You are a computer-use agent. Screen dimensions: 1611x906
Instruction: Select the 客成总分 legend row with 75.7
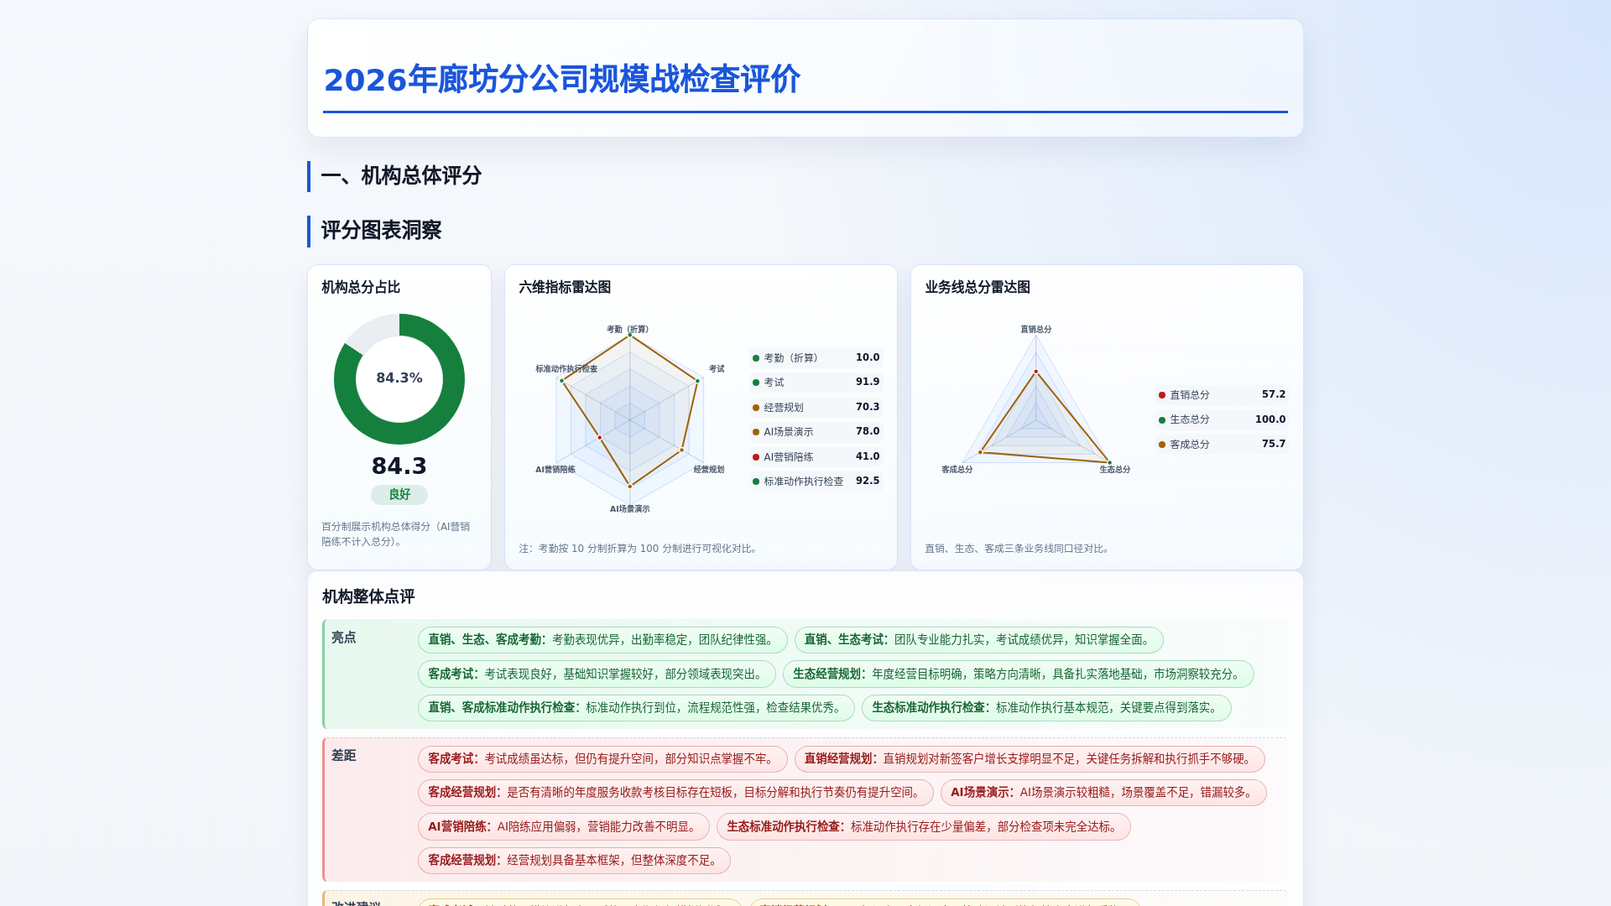1223,445
